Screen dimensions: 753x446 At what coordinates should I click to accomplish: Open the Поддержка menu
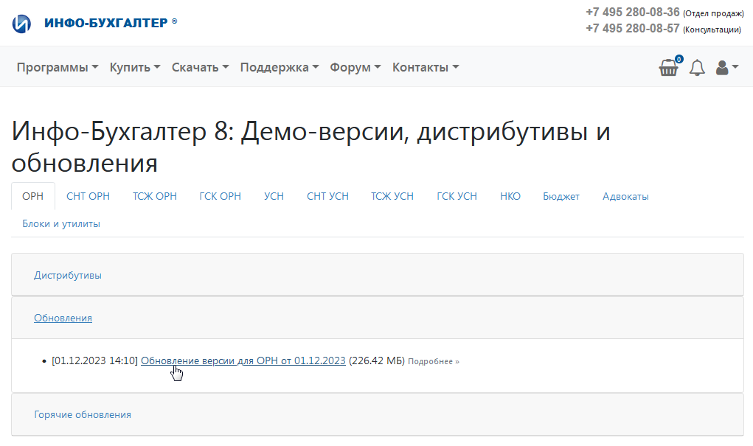click(x=280, y=67)
